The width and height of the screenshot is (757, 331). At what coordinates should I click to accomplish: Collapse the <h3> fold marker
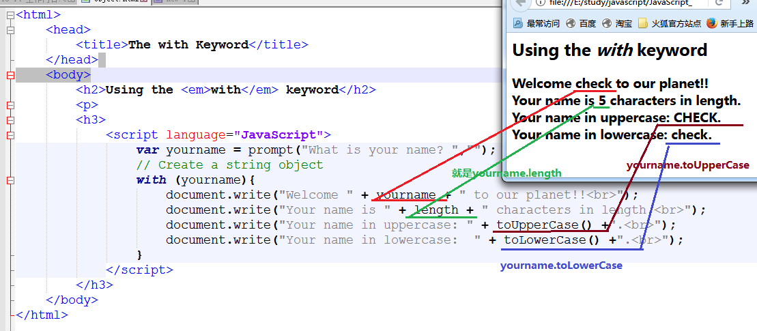[11, 120]
